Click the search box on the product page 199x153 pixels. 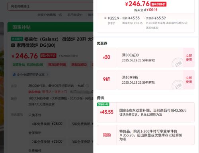51,6
